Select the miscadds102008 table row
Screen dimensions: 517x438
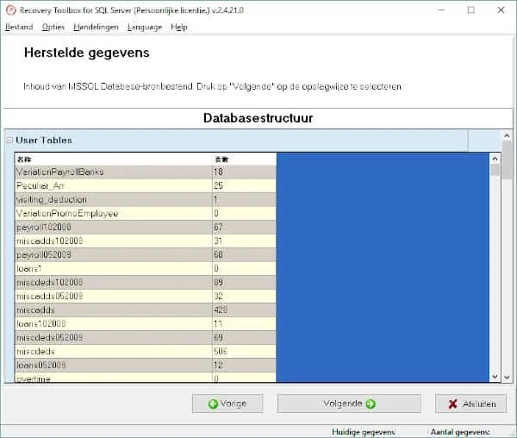click(146, 241)
